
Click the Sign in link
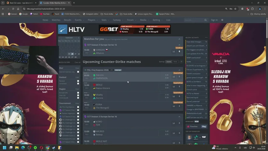(214, 20)
